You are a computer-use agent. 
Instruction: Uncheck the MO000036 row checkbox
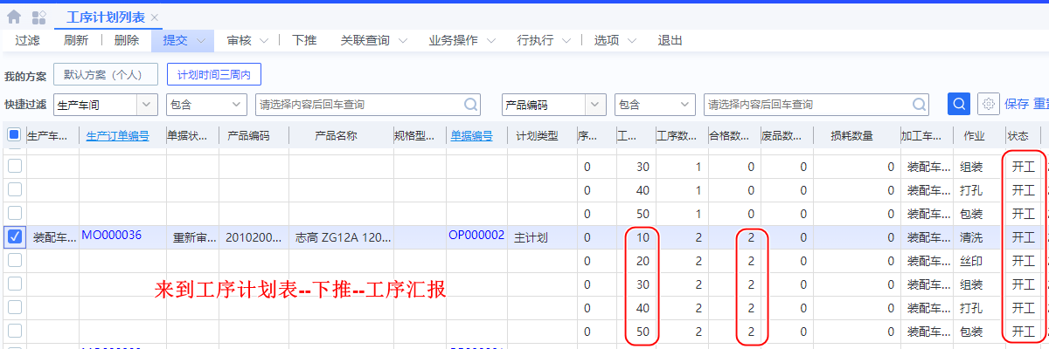14,236
